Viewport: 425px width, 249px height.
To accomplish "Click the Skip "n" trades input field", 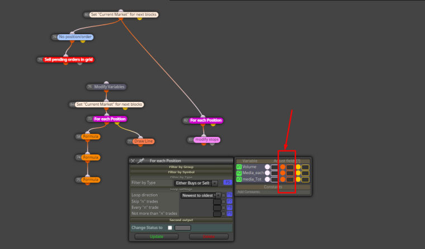I will tap(217, 201).
